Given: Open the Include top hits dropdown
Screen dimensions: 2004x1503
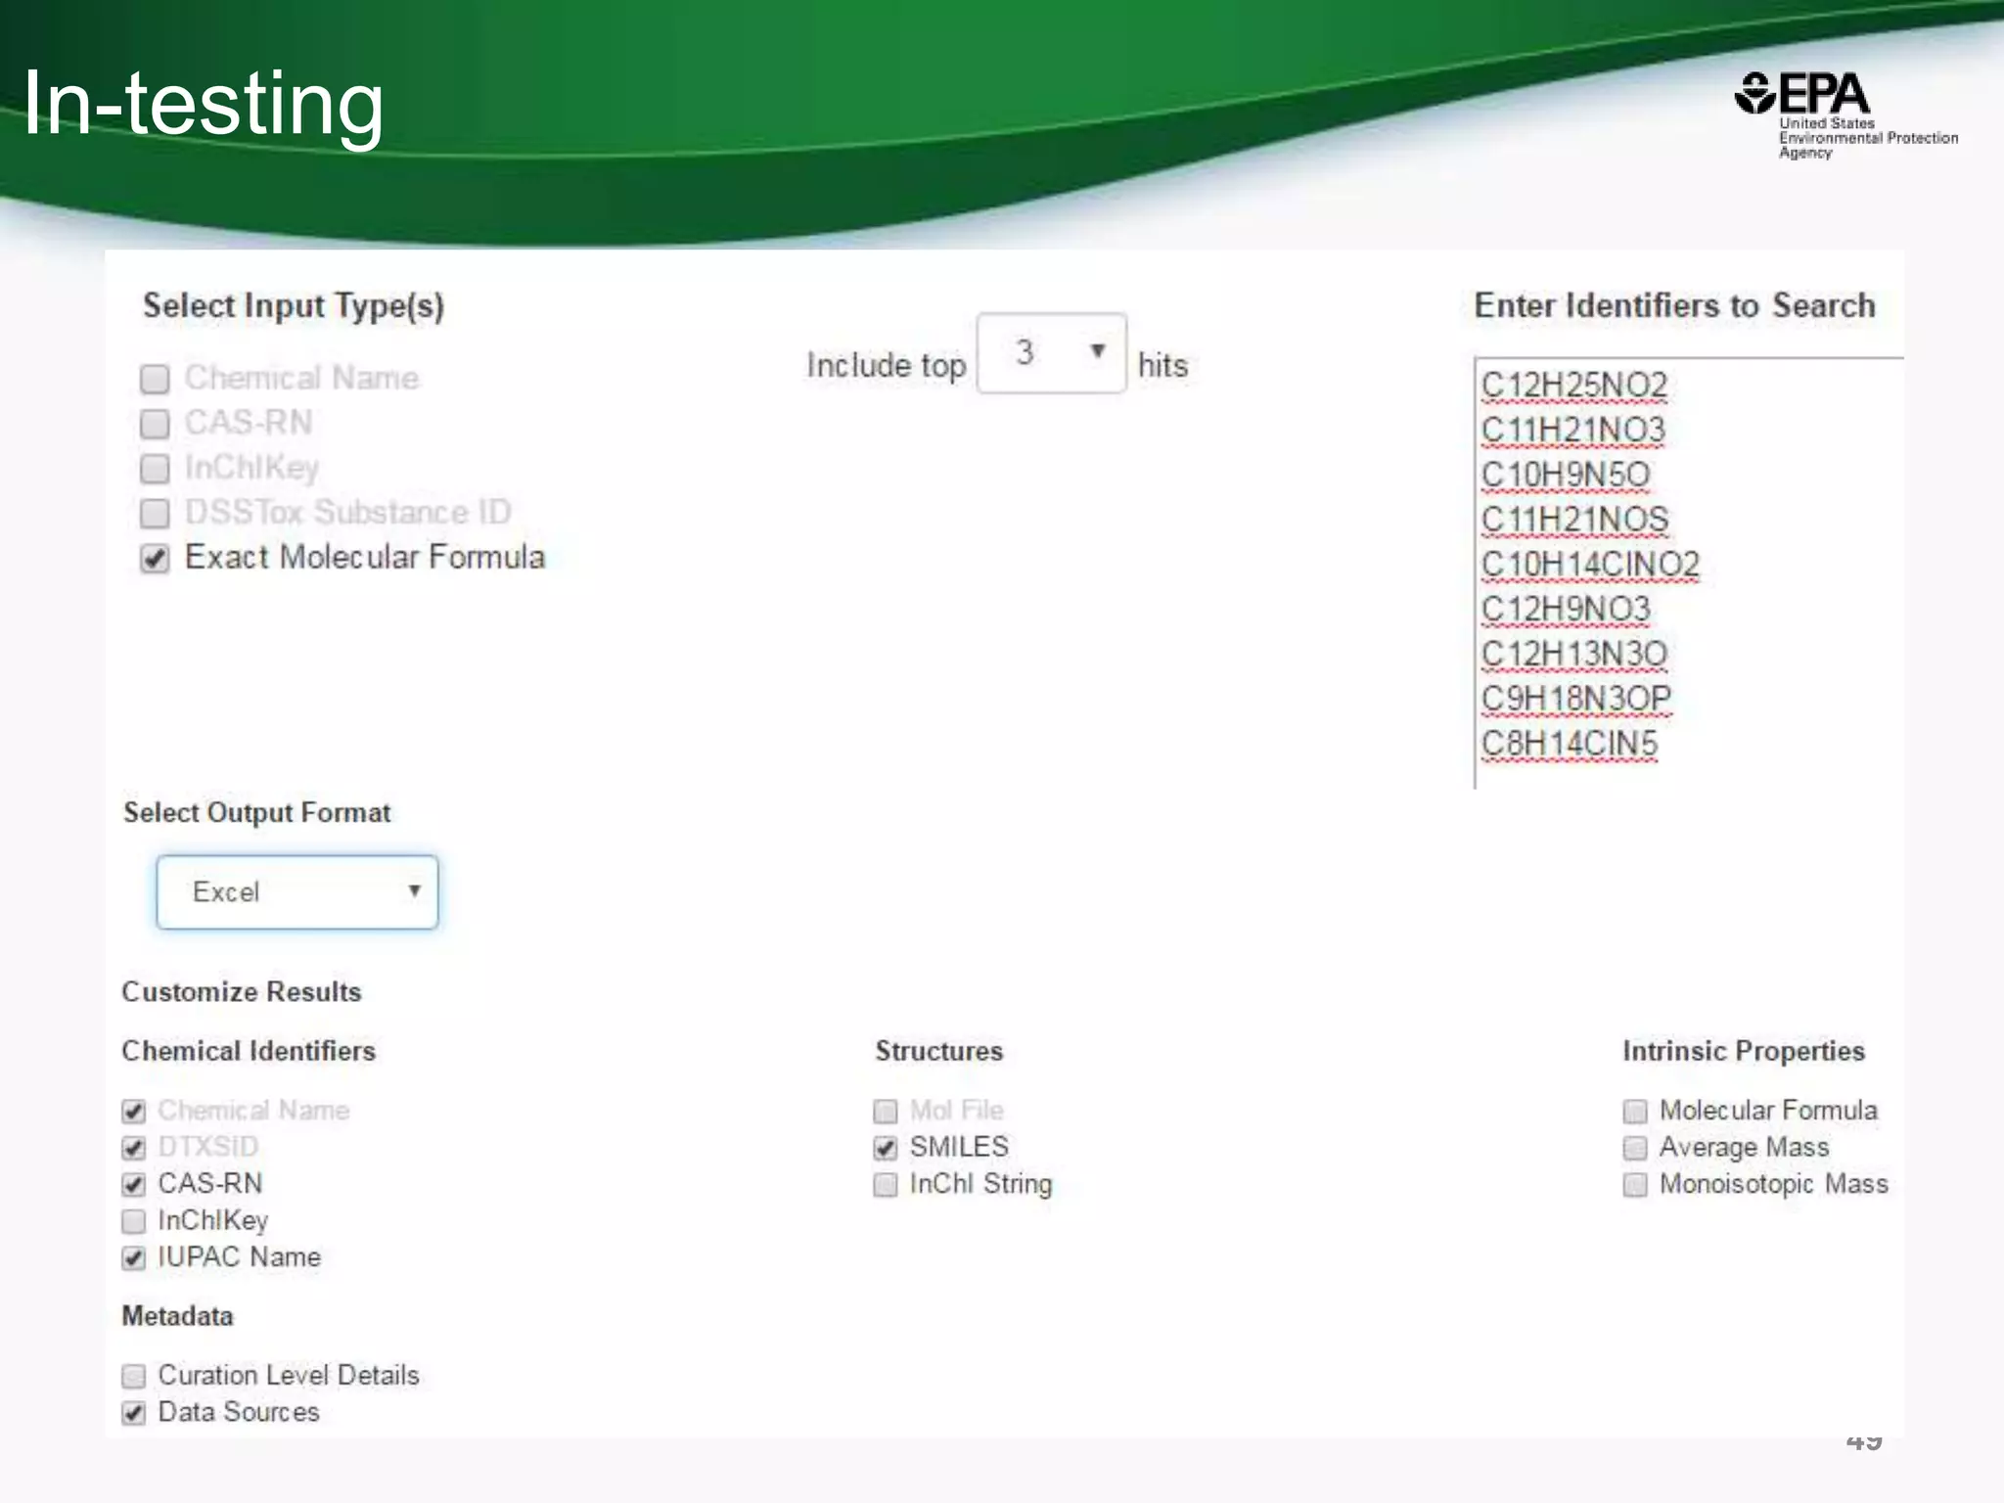Looking at the screenshot, I should (1050, 353).
